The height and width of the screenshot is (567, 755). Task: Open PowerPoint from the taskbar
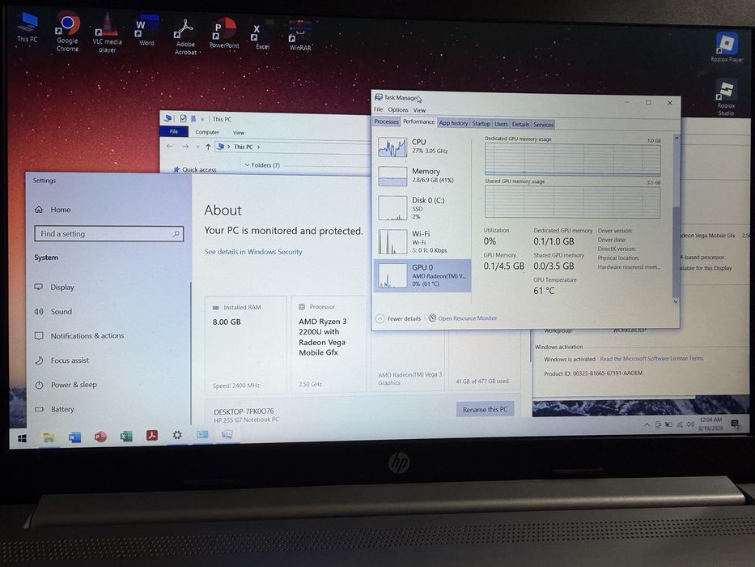click(x=100, y=437)
